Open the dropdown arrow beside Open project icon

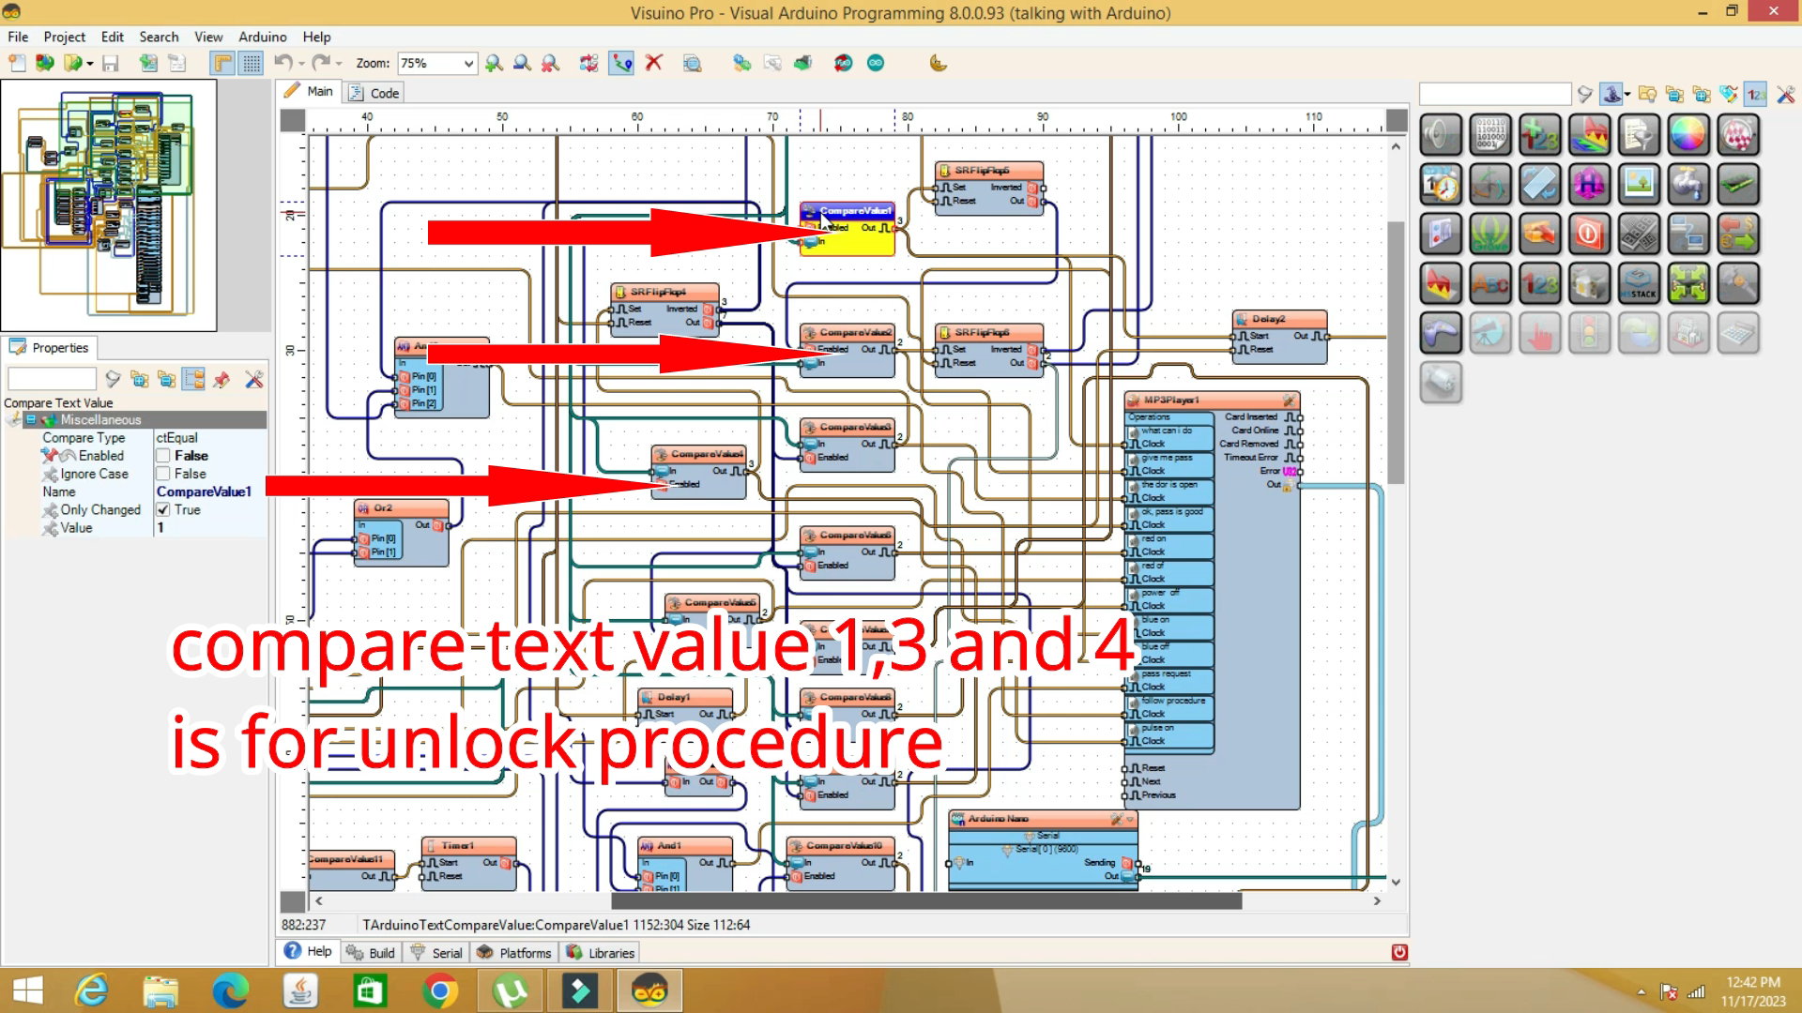coord(90,63)
